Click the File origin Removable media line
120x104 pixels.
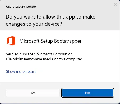(x=44, y=59)
